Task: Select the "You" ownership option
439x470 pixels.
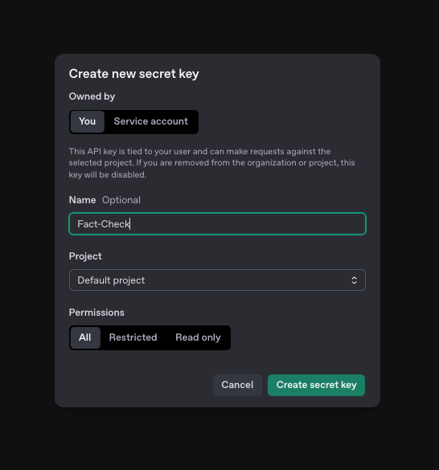Action: (x=88, y=121)
